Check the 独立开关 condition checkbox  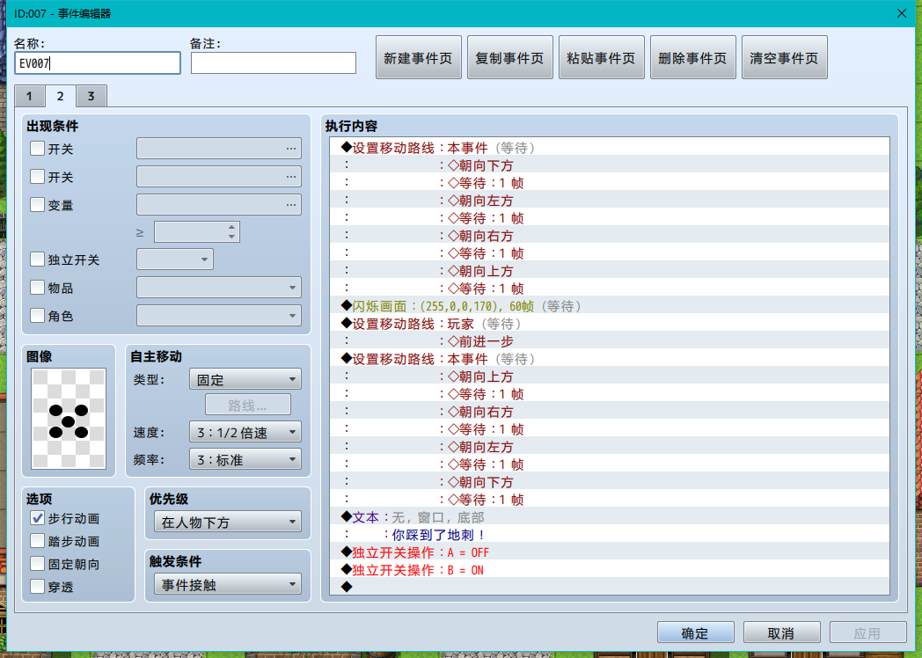point(37,260)
